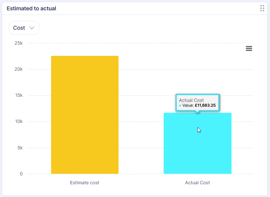This screenshot has width=270, height=197.
Task: Click the "Actual Cost" x-axis label
Action: 197,183
